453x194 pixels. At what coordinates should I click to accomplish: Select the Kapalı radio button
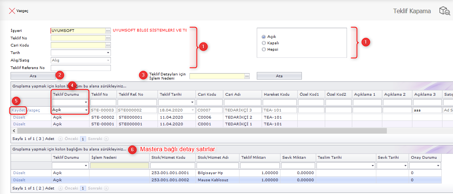tap(264, 43)
